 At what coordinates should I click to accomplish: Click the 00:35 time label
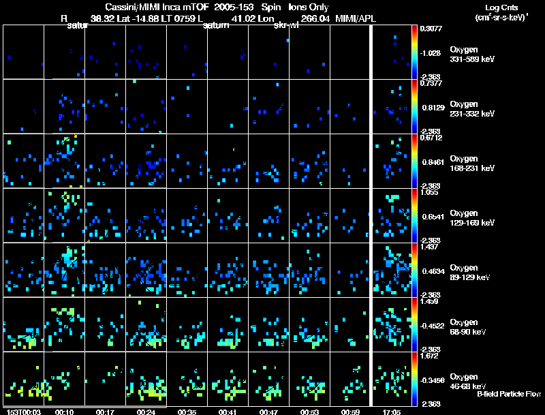coord(187,412)
